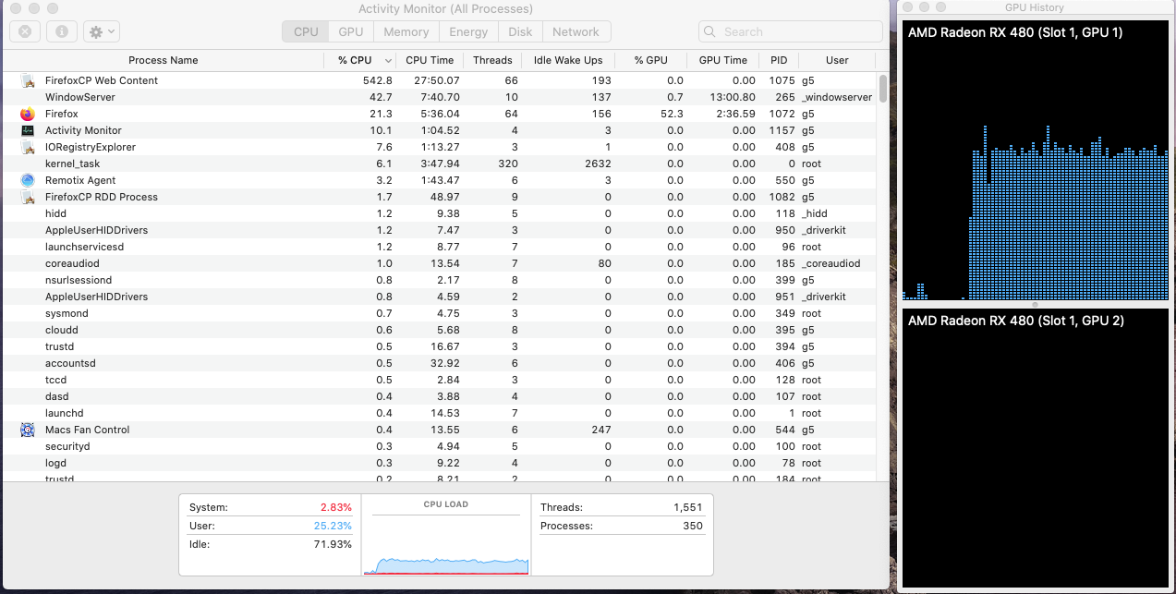Image resolution: width=1176 pixels, height=594 pixels.
Task: Sort by User column header
Action: (837, 60)
